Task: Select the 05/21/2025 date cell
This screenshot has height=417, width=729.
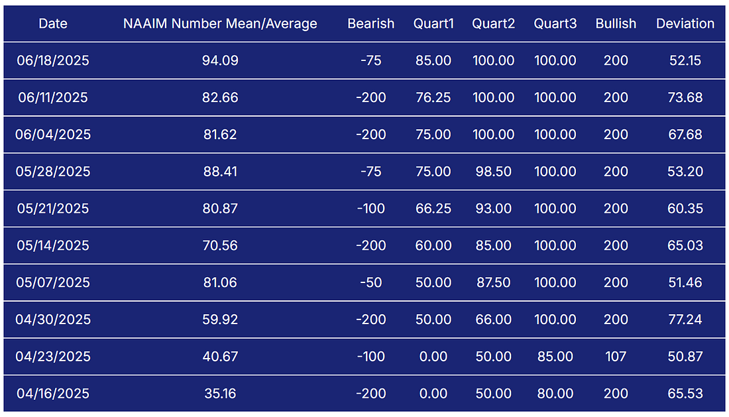Action: (x=53, y=209)
